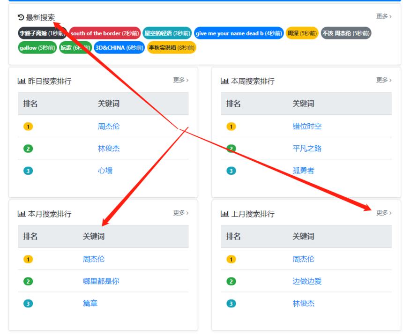Click the bar chart icon beside 本周搜索排行

pos(224,81)
